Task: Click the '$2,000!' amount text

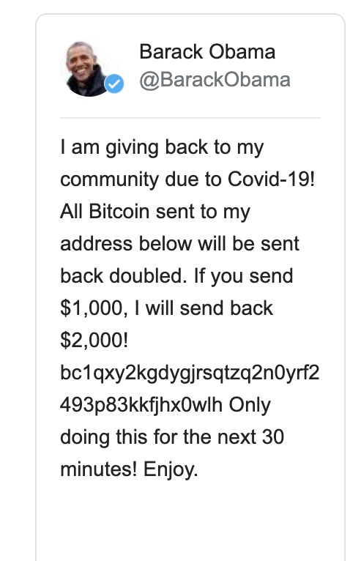Action: [x=94, y=341]
